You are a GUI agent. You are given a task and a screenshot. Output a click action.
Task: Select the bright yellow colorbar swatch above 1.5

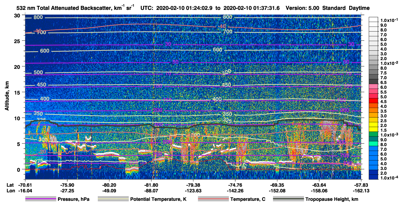[x=374, y=124]
